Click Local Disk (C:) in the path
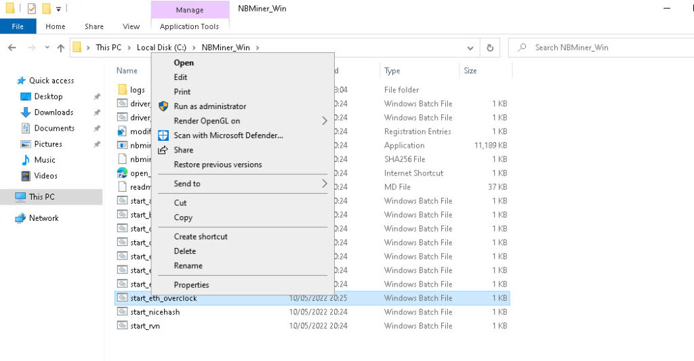The height and width of the screenshot is (361, 694). tap(161, 47)
